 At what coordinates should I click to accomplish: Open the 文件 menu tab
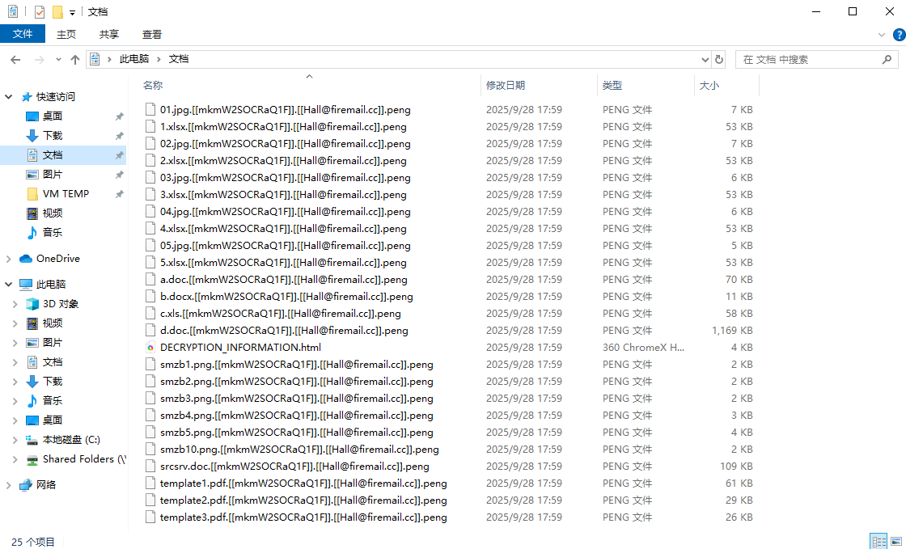[23, 34]
